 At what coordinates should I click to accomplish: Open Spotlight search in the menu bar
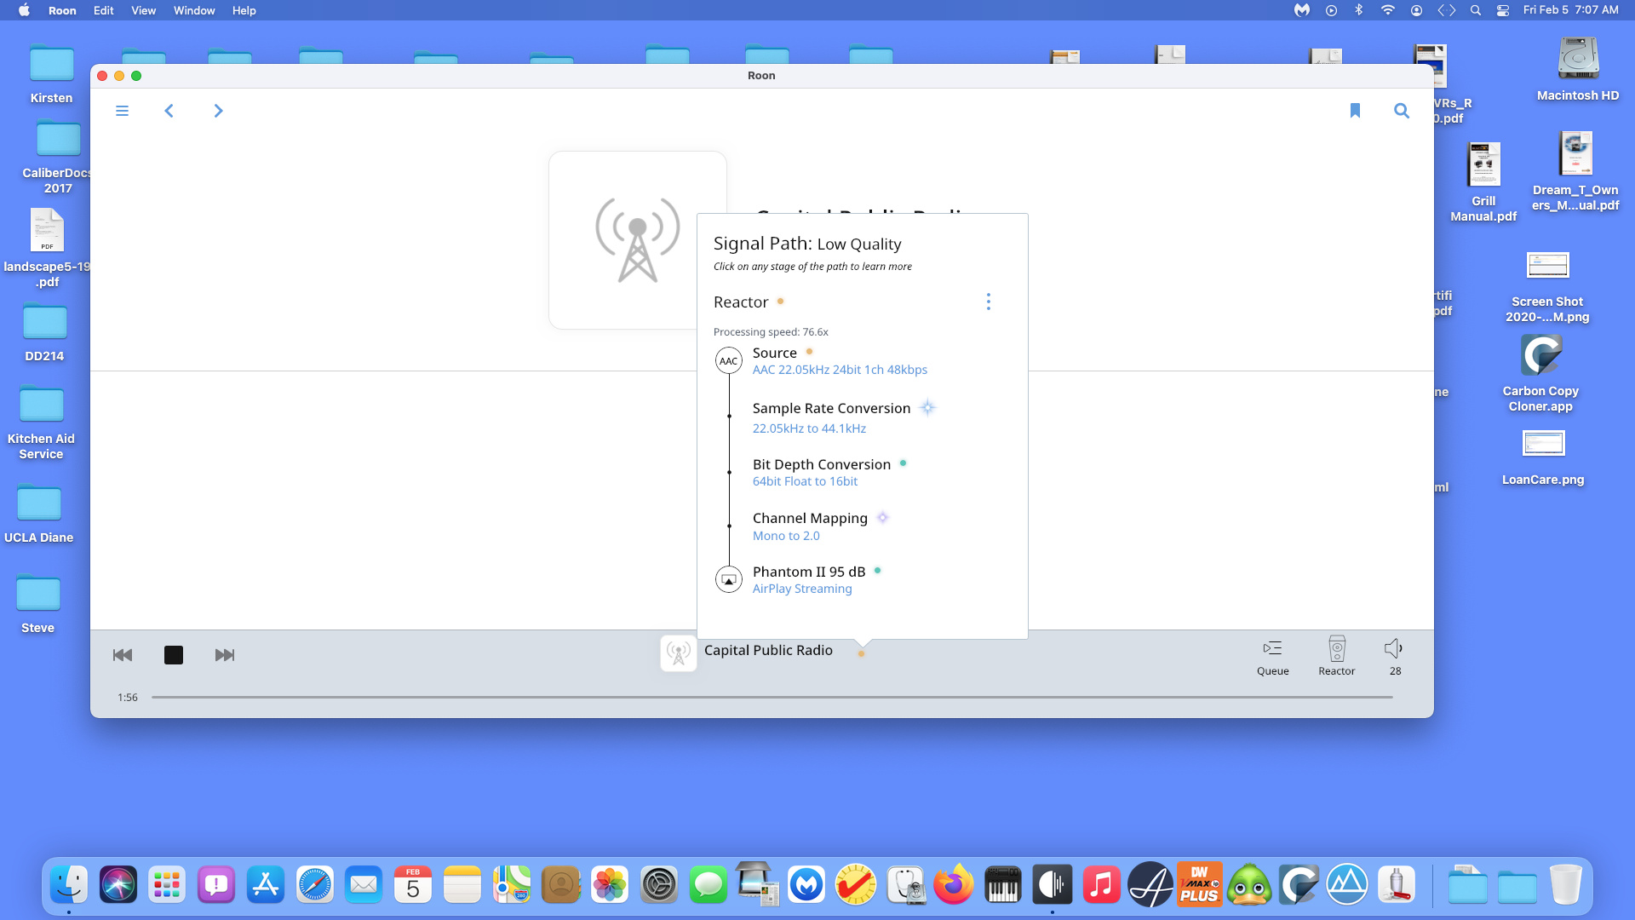[1475, 10]
